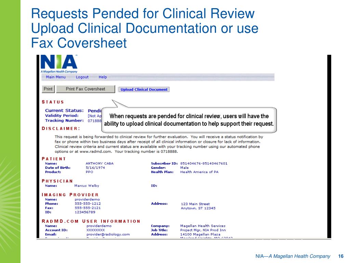Click the DISCLAIMER heading
The width and height of the screenshot is (350, 263).
[x=61, y=129]
